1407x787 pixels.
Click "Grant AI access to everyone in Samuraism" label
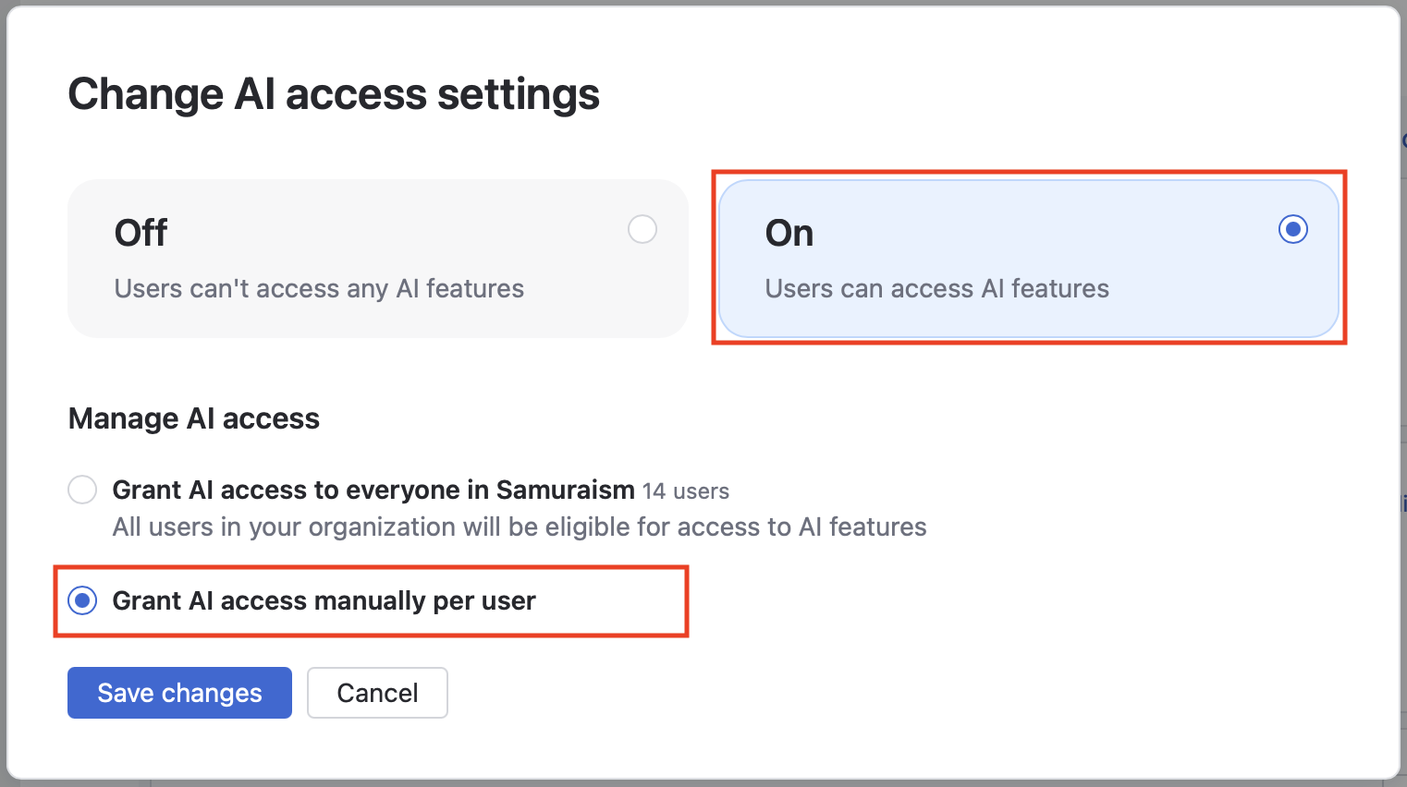click(x=373, y=490)
